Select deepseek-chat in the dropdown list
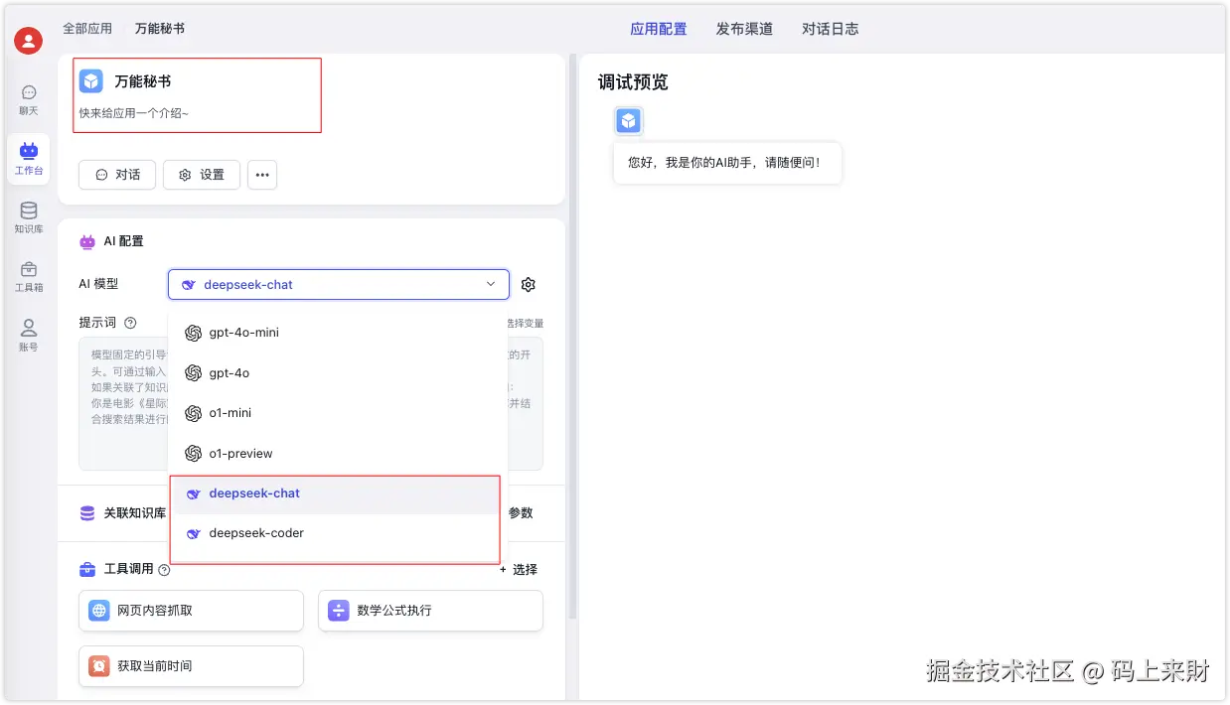 click(339, 493)
